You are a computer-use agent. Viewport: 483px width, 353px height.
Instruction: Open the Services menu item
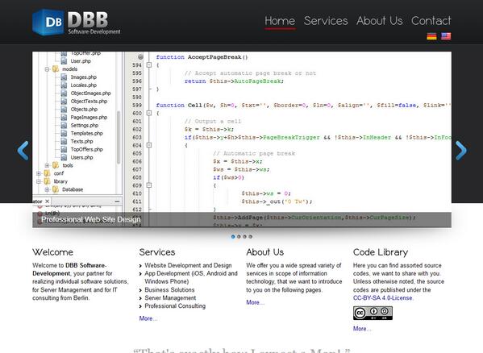[326, 21]
